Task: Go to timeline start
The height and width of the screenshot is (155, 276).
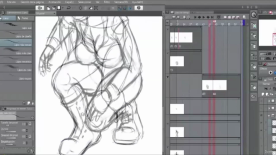Action: (x=195, y=17)
